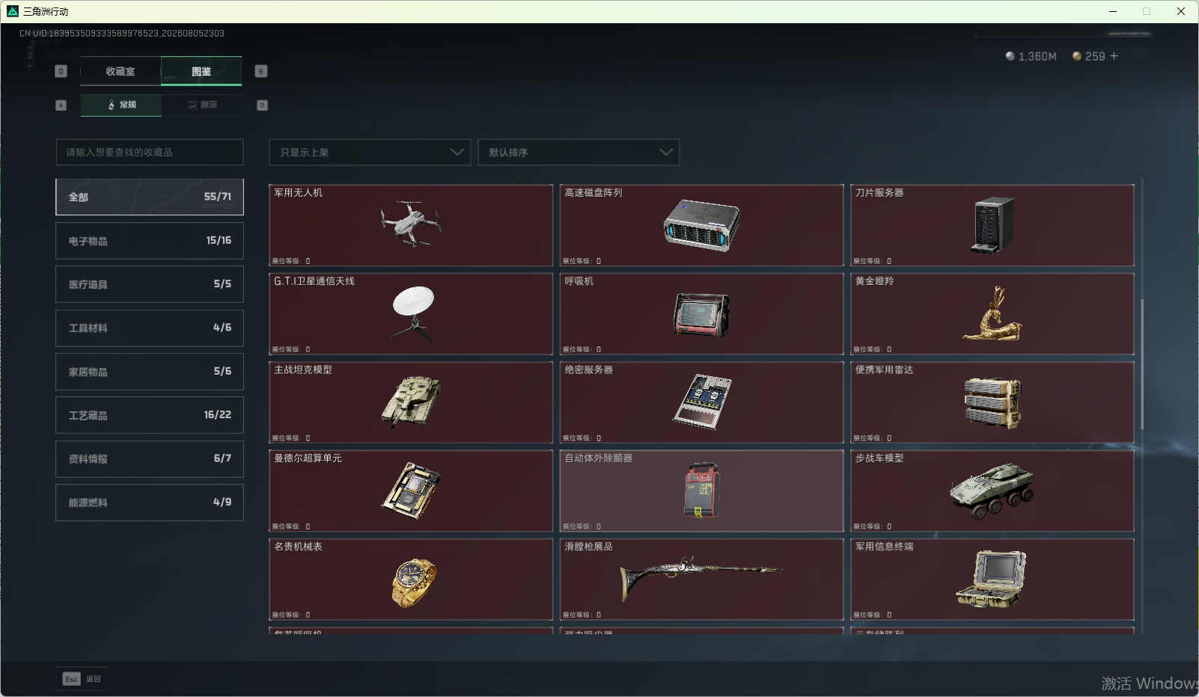Click the 主战坦克模型 tank model image
The height and width of the screenshot is (697, 1199).
pos(411,402)
